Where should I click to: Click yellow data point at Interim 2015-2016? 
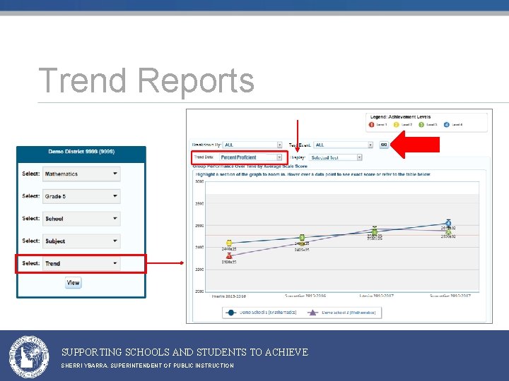click(229, 243)
